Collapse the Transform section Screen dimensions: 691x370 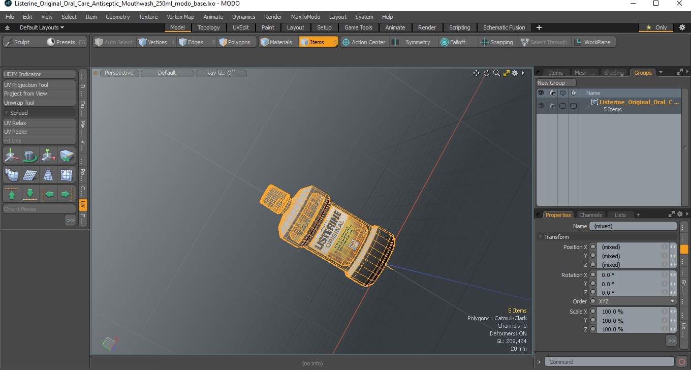pos(540,237)
